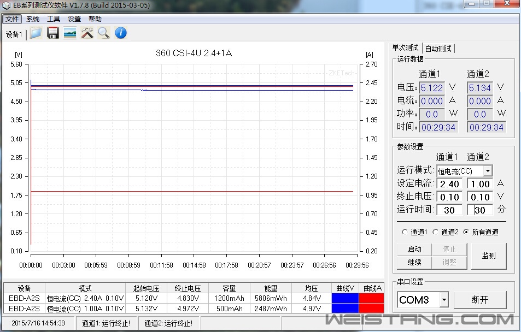Click the channel 1 运行时间 field
This screenshot has width=521, height=332.
point(449,210)
